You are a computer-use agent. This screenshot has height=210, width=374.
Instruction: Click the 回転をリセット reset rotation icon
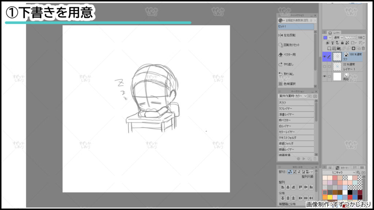click(x=280, y=45)
